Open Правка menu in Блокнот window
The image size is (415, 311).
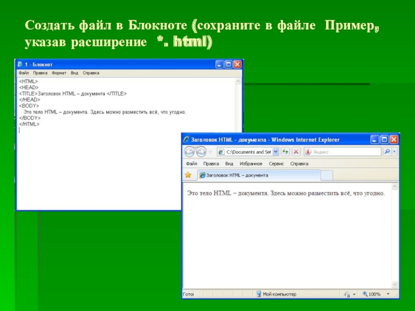pos(40,73)
